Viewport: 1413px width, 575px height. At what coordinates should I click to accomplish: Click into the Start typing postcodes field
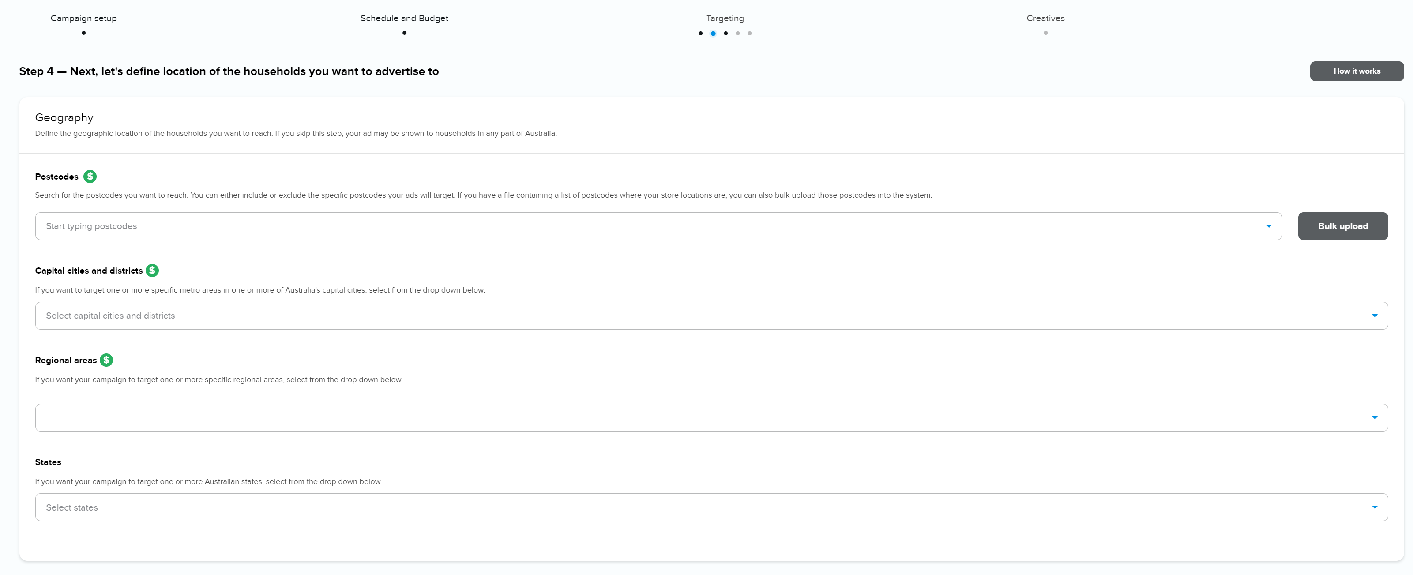[x=658, y=226]
